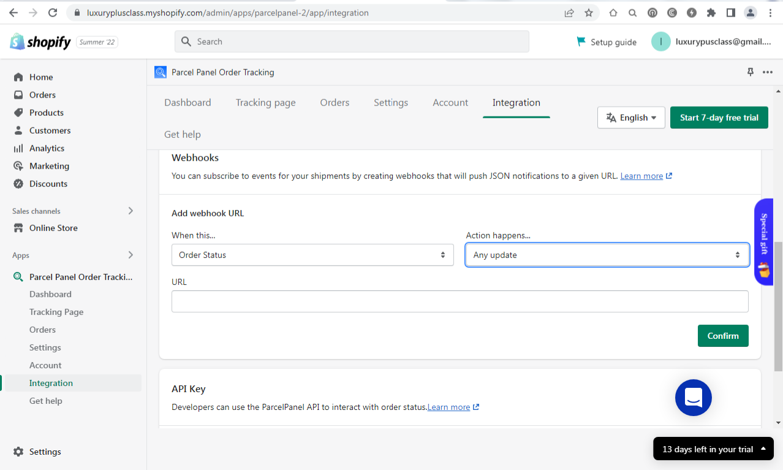
Task: Open Analytics in the Shopify sidebar
Action: (47, 148)
